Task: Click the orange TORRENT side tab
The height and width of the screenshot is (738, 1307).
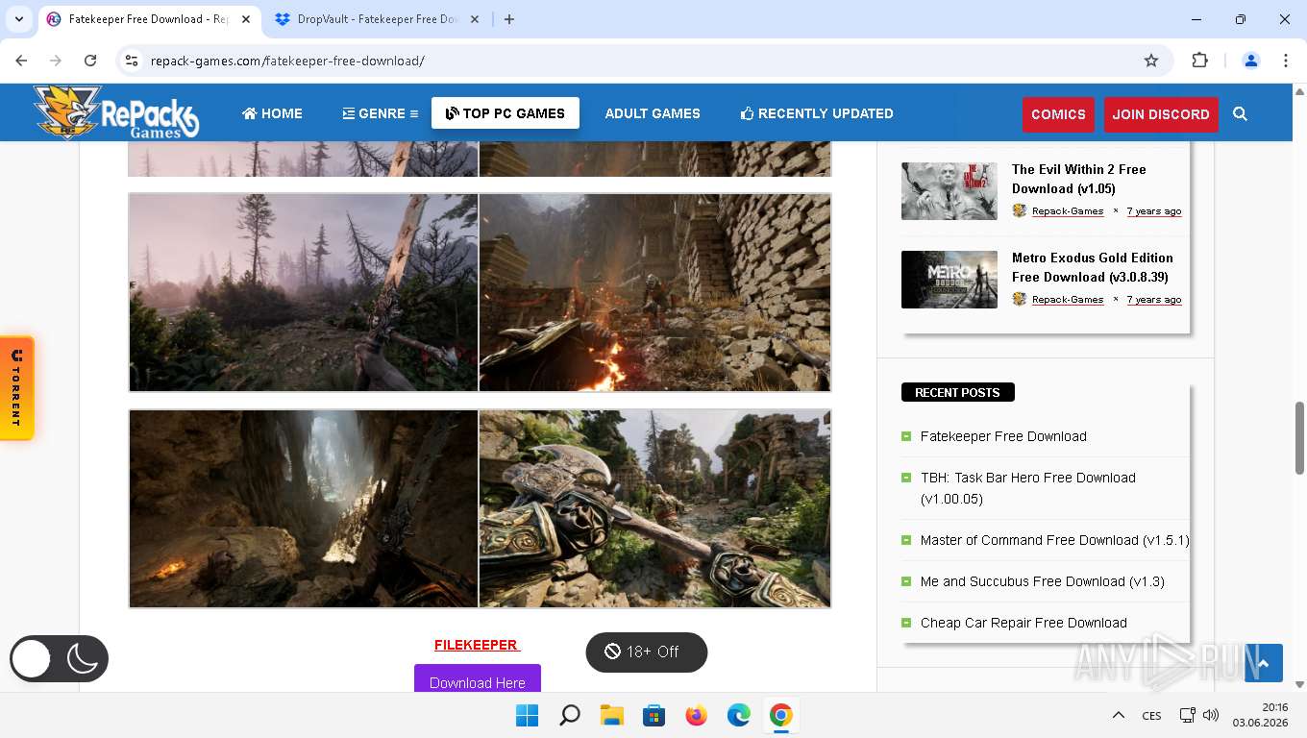Action: pos(16,388)
